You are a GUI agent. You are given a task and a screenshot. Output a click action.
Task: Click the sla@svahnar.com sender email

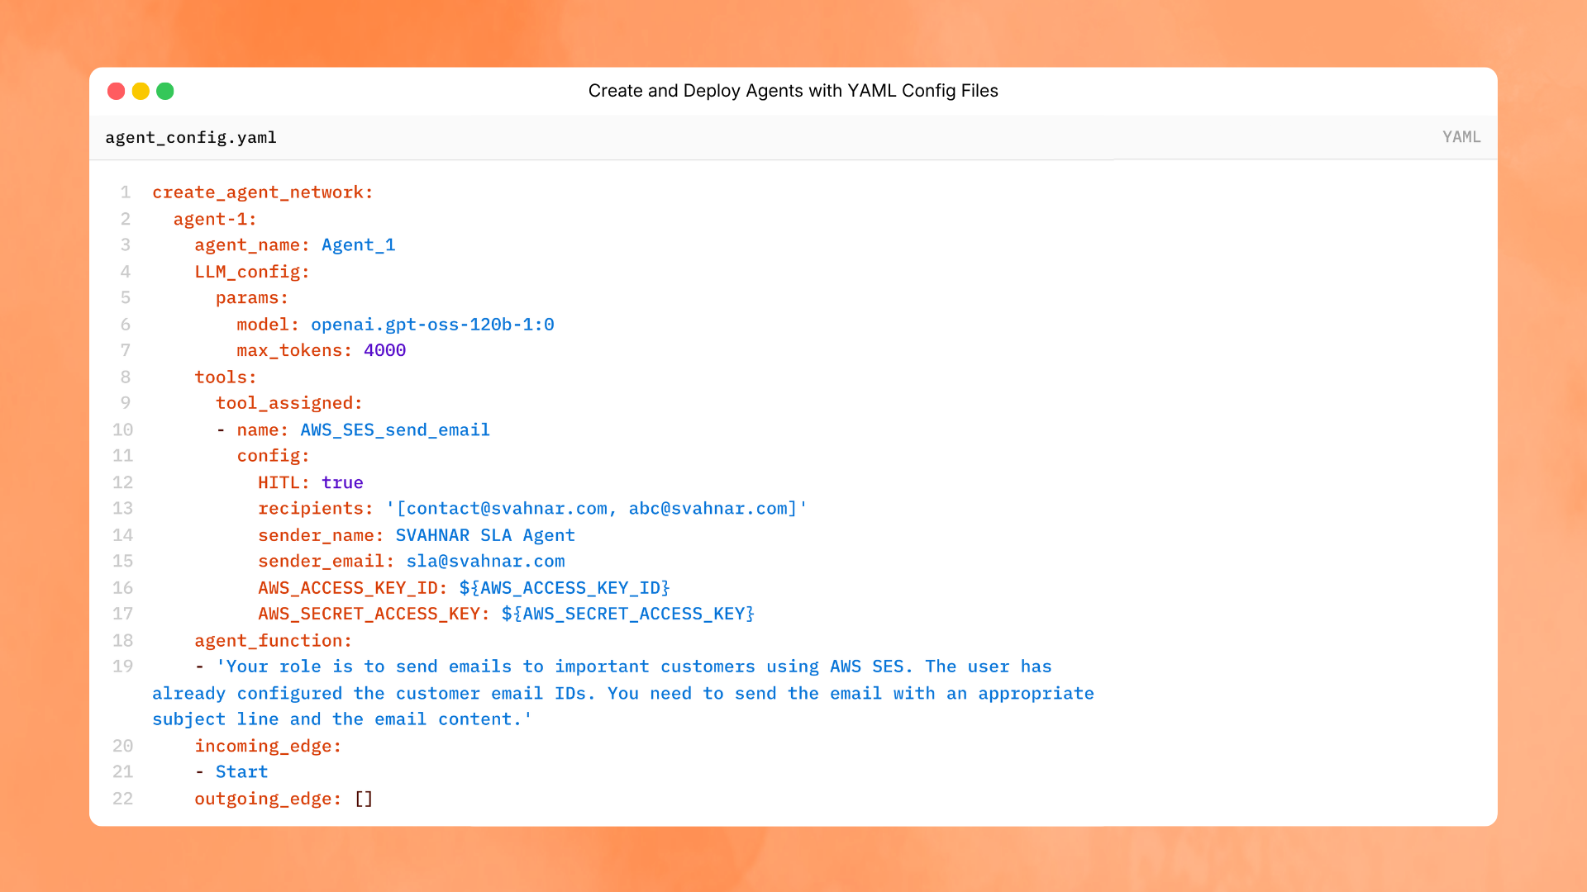485,562
